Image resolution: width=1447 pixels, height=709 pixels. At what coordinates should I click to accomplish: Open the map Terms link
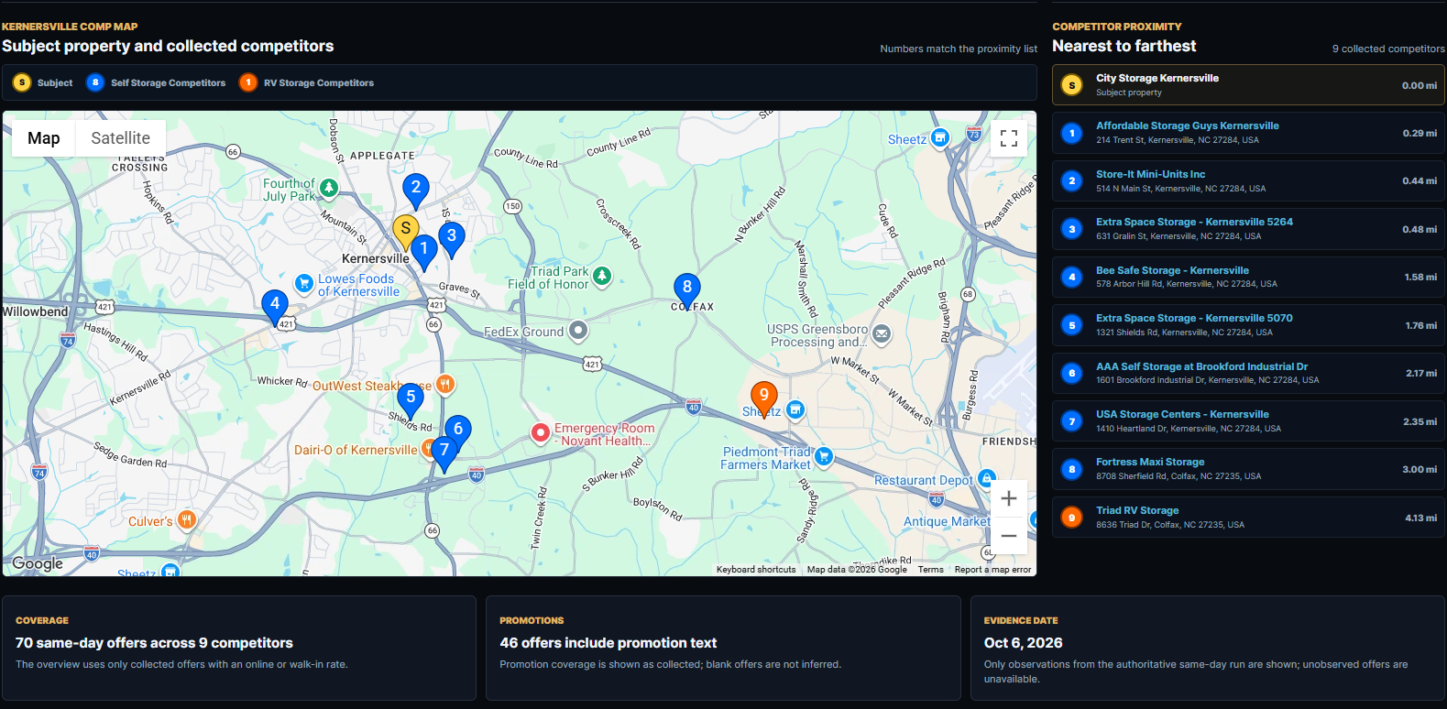pos(931,570)
